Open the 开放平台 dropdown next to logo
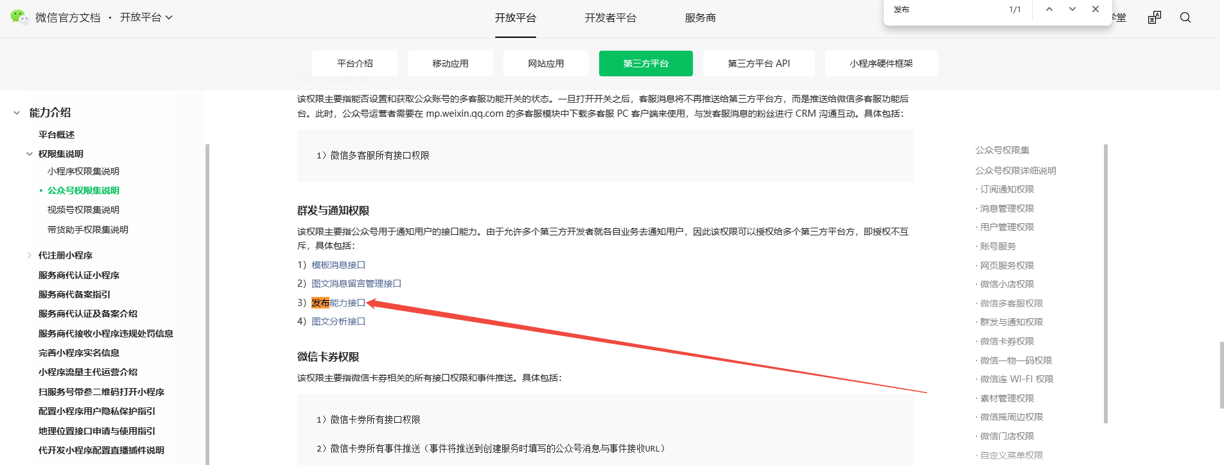This screenshot has height=465, width=1224. point(146,17)
